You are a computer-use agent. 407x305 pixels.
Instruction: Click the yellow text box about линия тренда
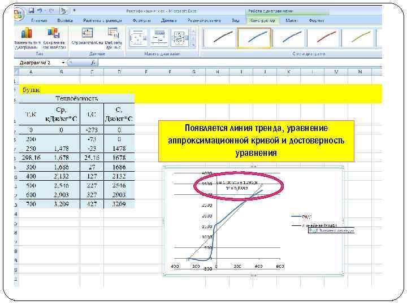pyautogui.click(x=256, y=141)
